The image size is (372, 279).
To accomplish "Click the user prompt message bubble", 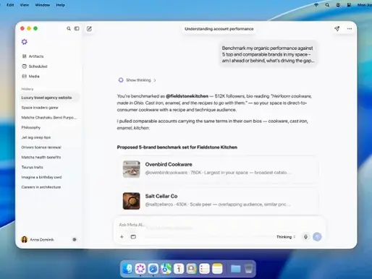I will coord(269,54).
